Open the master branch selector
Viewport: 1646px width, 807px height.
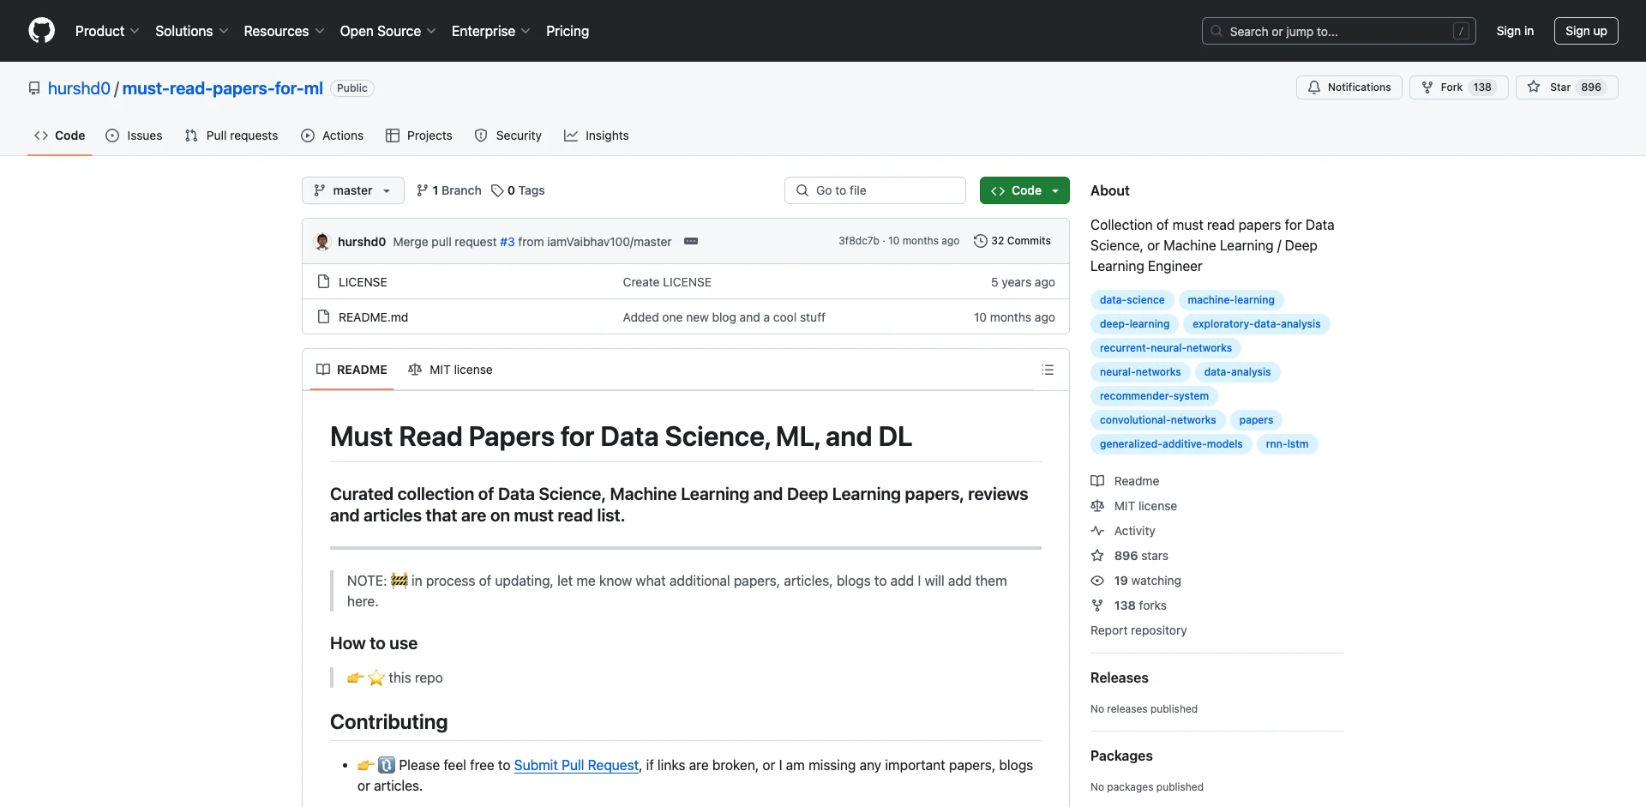coord(352,190)
